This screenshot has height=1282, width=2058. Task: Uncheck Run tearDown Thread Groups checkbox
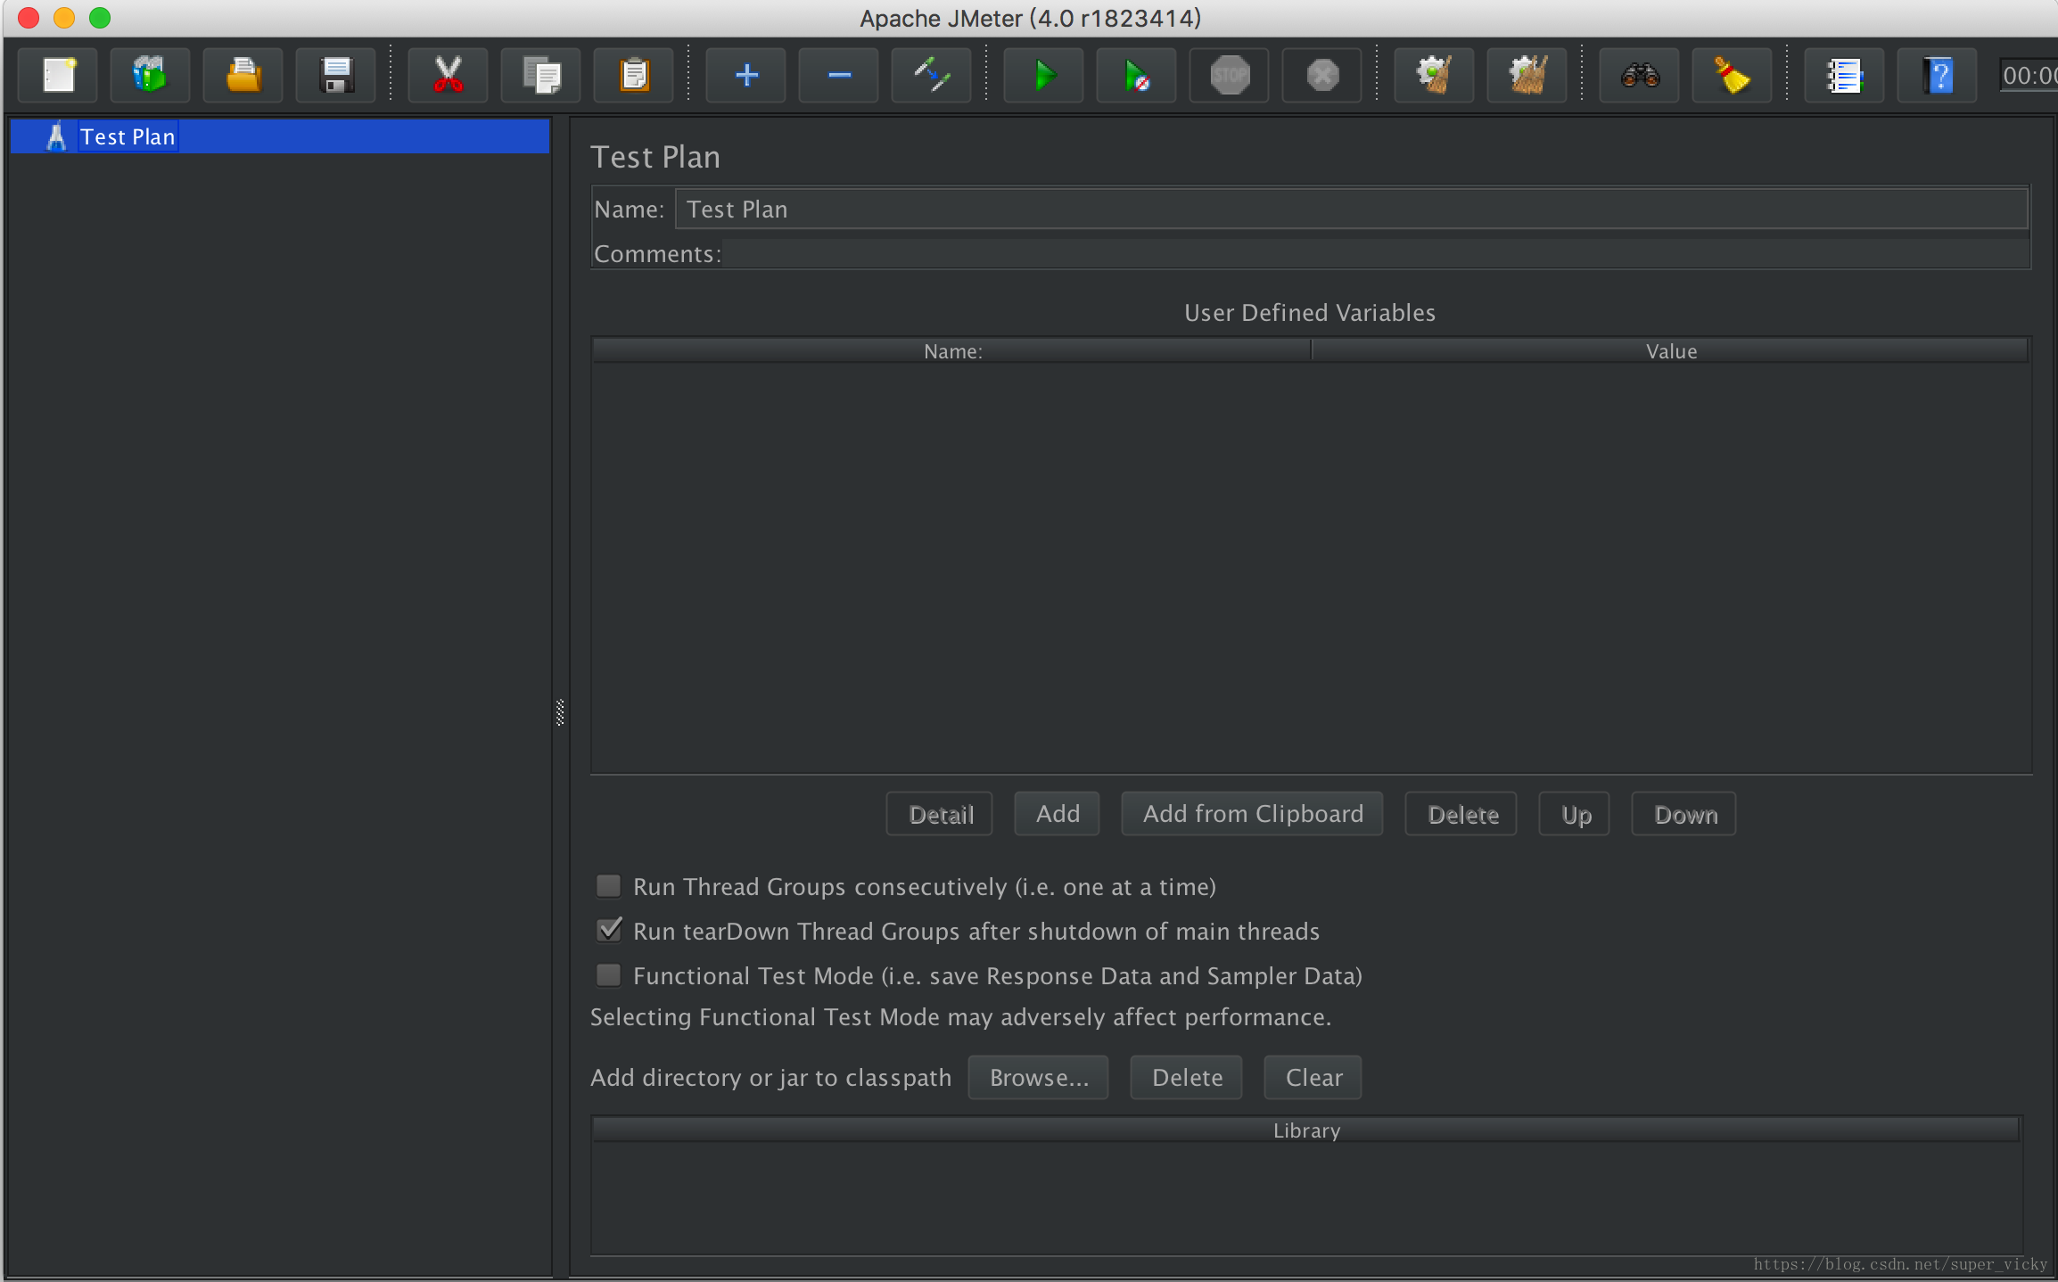(608, 931)
